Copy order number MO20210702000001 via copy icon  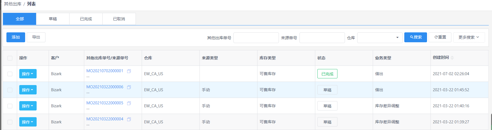129,71
